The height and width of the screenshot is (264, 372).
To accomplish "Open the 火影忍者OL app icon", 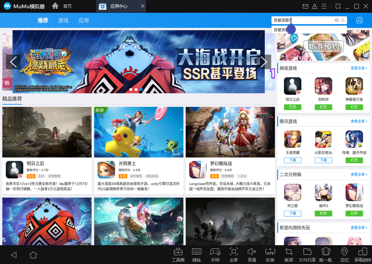I will (323, 139).
